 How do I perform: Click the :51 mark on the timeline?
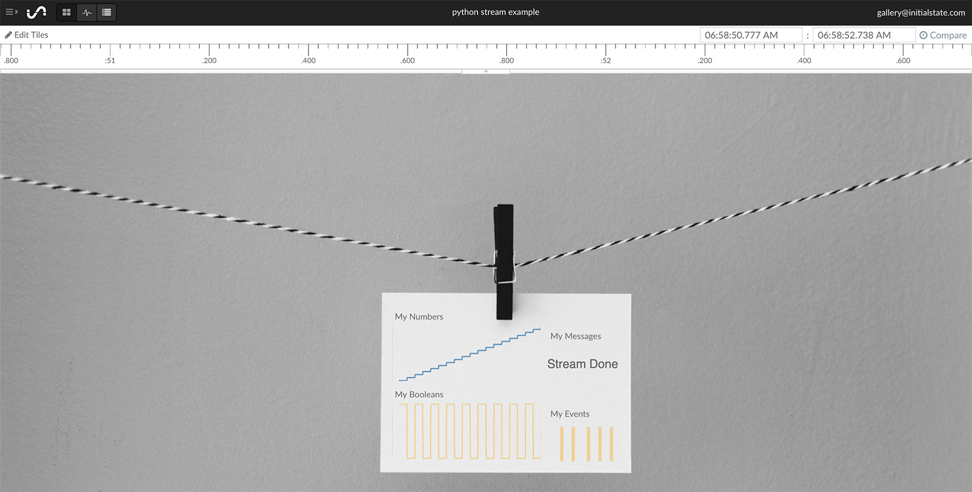click(110, 60)
